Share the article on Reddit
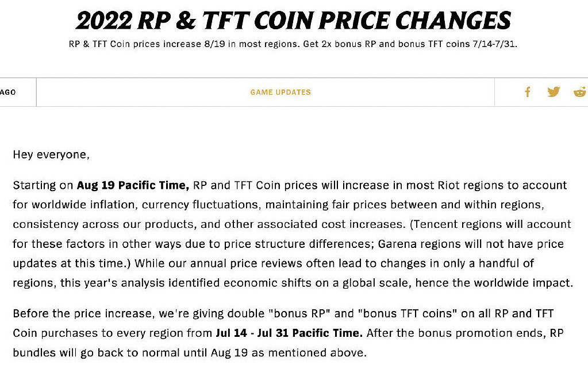 (580, 92)
